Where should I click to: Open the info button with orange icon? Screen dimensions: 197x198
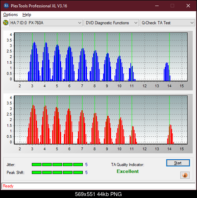tap(185, 175)
